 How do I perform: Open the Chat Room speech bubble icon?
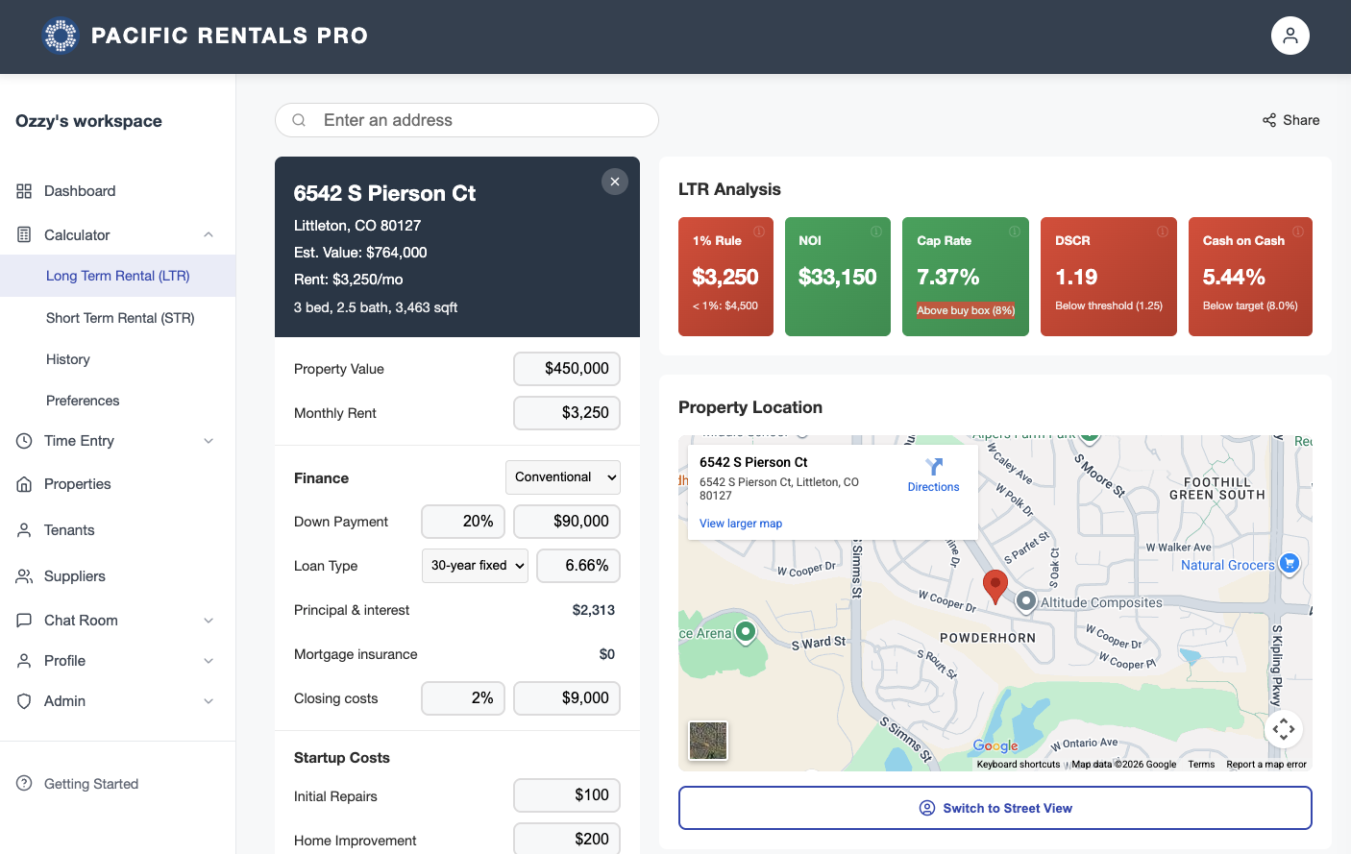pyautogui.click(x=23, y=620)
